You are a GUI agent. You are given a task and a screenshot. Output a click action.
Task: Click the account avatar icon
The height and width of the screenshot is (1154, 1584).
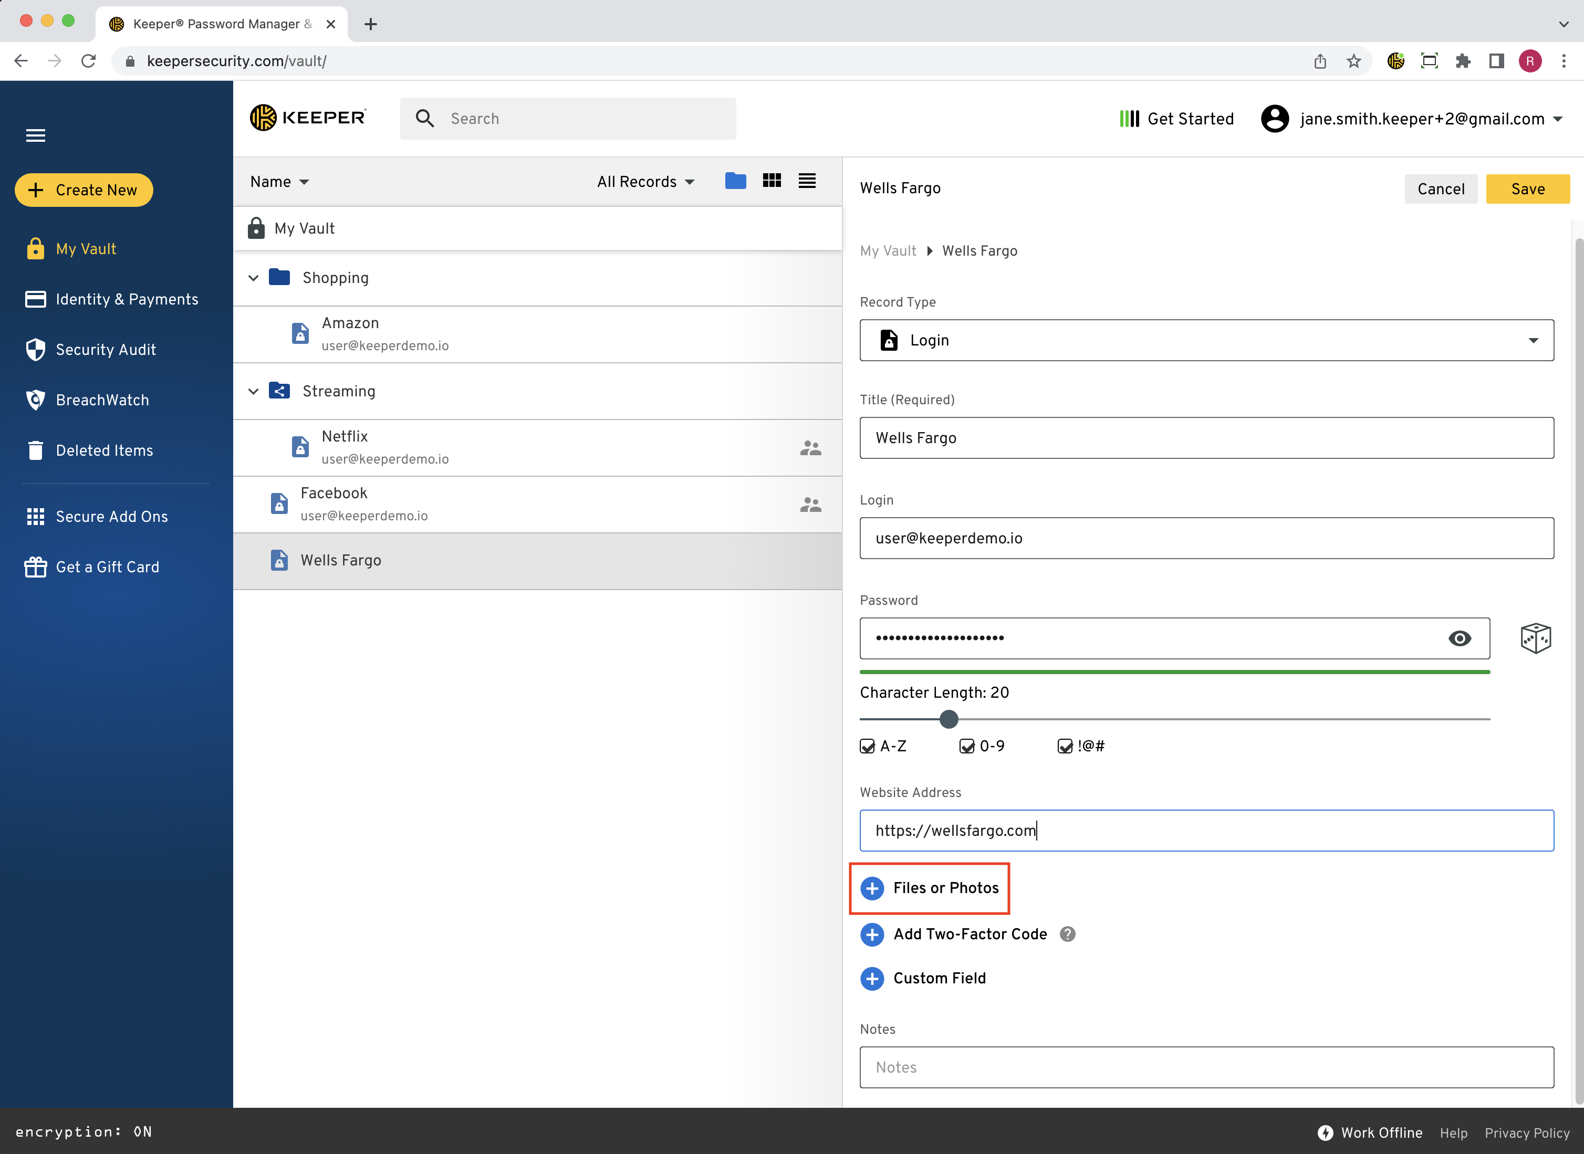pyautogui.click(x=1275, y=119)
